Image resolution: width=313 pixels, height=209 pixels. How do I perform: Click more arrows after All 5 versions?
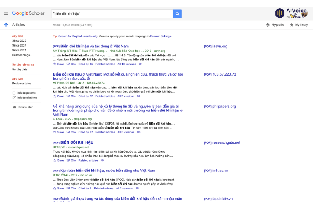(139, 132)
